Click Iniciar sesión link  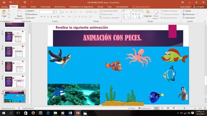(x=185, y=7)
